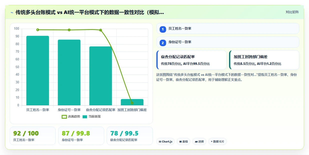This screenshot has height=155, width=309.
Task: Click the y-axis value 50
Action: (x=17, y=67)
